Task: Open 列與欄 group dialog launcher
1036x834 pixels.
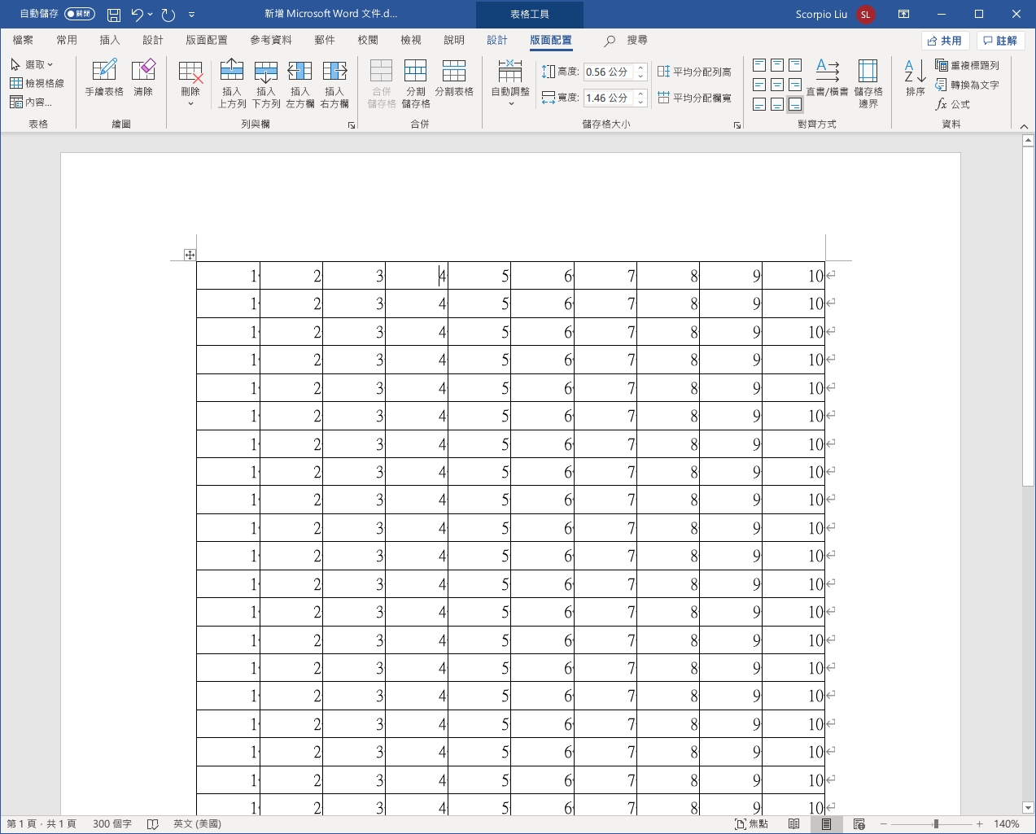Action: coord(352,125)
